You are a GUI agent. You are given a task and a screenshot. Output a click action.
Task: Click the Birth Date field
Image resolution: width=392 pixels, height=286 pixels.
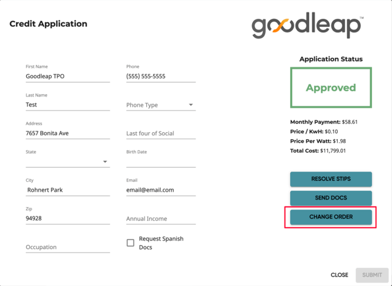pyautogui.click(x=160, y=161)
